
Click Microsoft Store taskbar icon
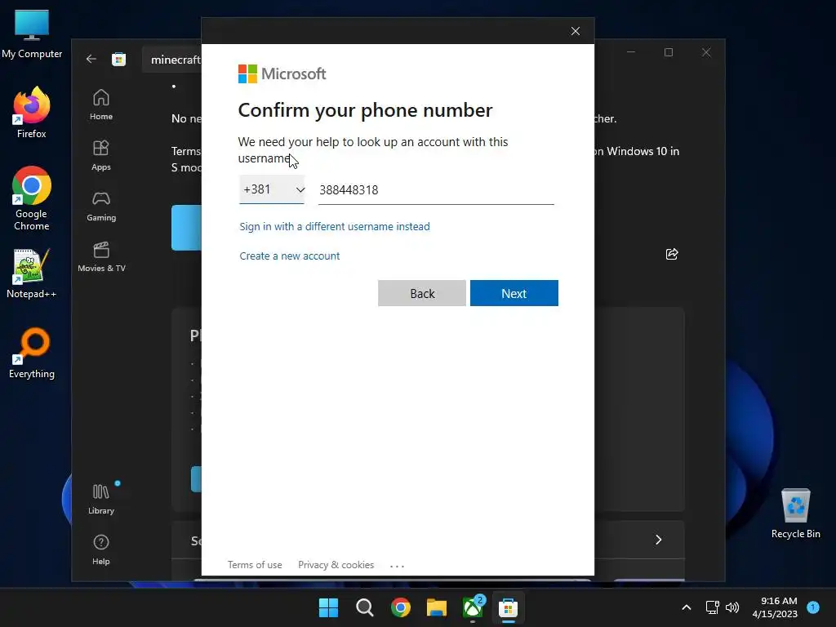click(x=508, y=607)
